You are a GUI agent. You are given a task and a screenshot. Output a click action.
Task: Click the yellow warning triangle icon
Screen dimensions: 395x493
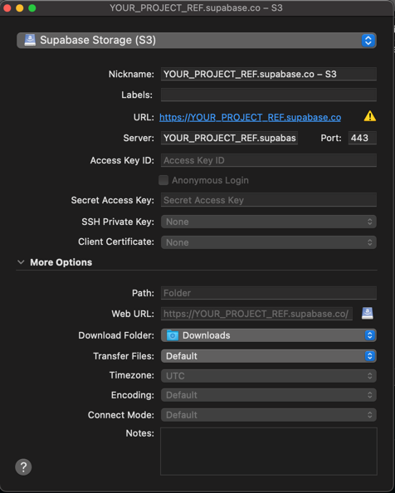tap(370, 116)
